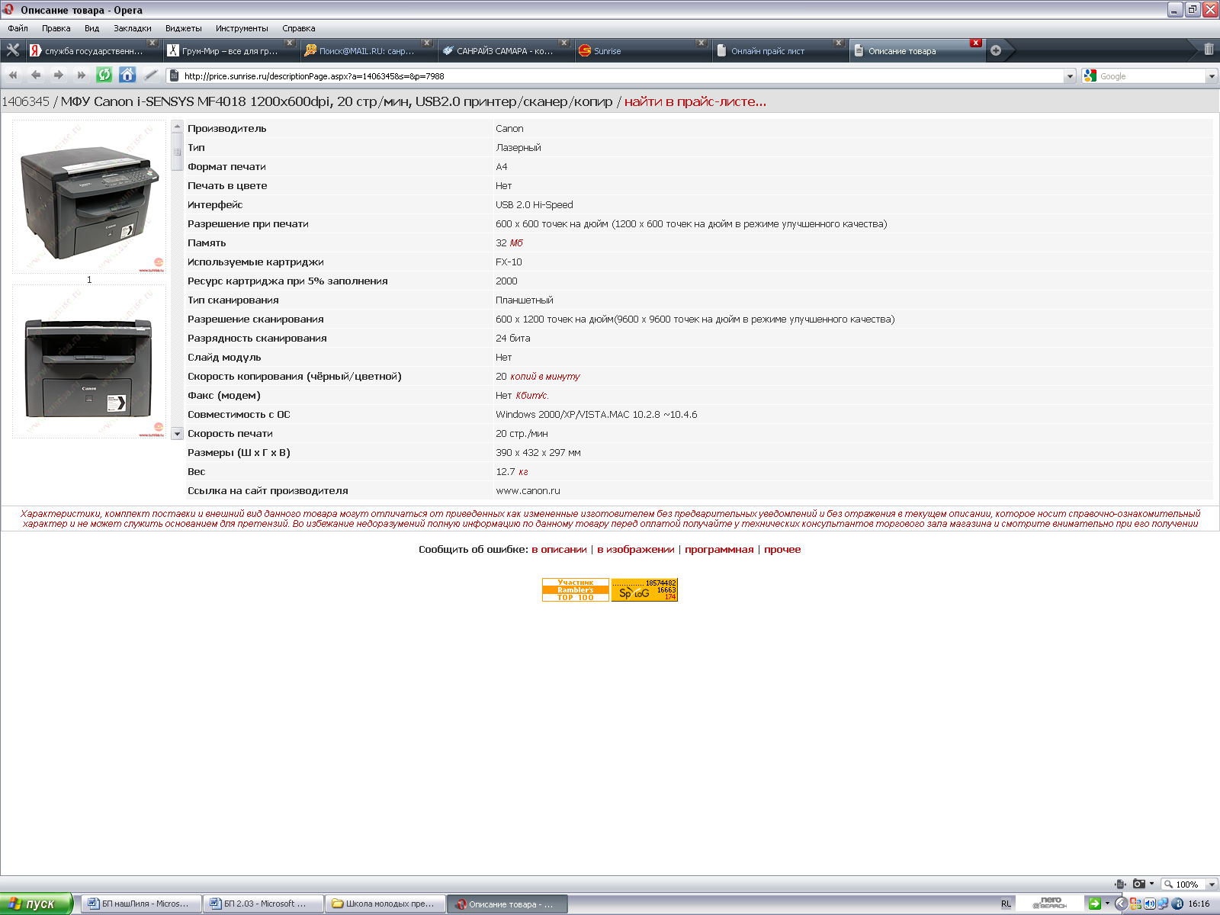This screenshot has width=1220, height=915.
Task: Click the network connection tray icon
Action: click(1163, 904)
